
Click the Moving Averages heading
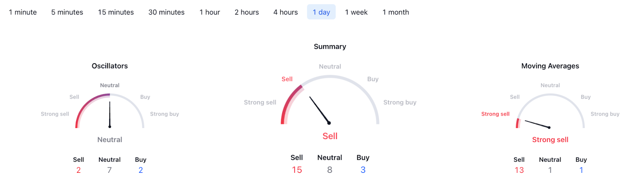click(x=550, y=66)
